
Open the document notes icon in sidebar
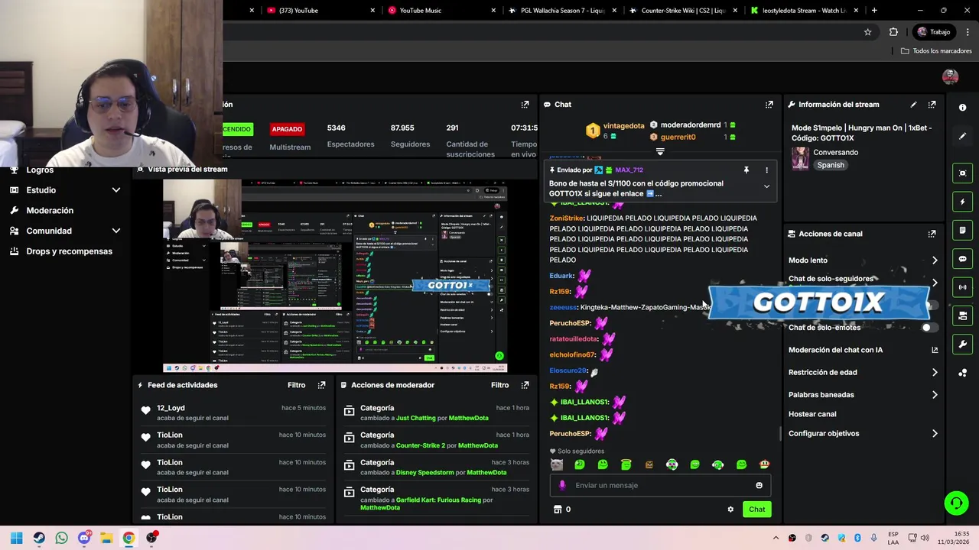coord(962,230)
